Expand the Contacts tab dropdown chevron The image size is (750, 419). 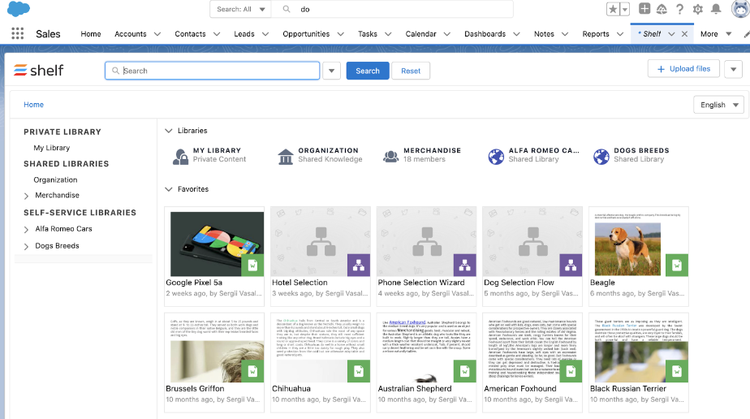tap(217, 34)
